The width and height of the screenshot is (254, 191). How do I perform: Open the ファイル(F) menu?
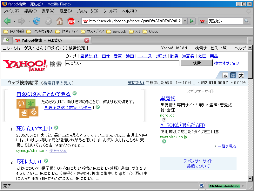point(11,11)
